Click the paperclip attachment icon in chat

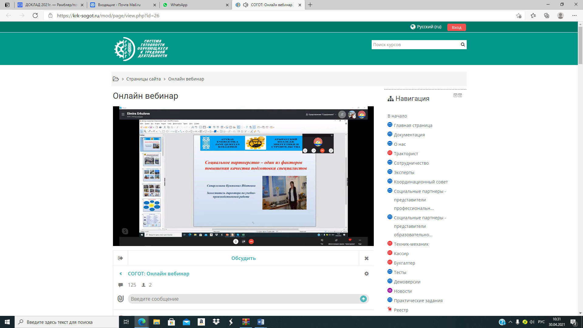click(121, 299)
